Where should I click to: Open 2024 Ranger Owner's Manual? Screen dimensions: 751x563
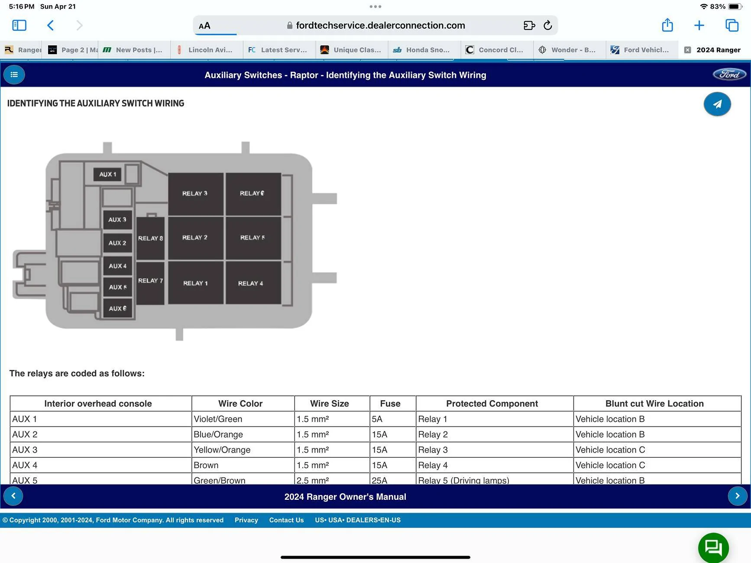click(x=345, y=496)
